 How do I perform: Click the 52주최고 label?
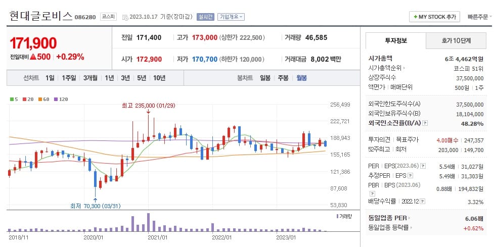(379, 149)
